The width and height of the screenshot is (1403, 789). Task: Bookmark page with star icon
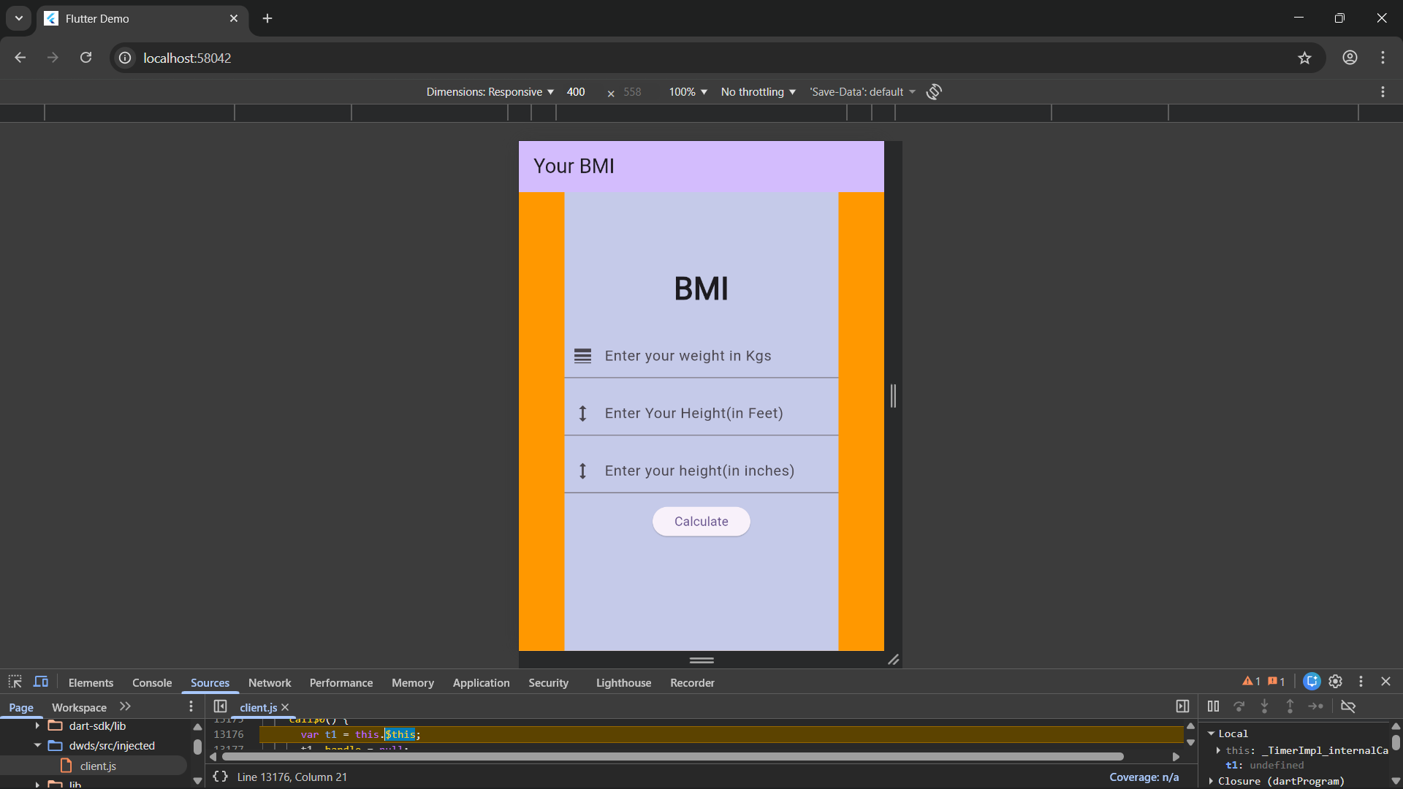coord(1304,58)
